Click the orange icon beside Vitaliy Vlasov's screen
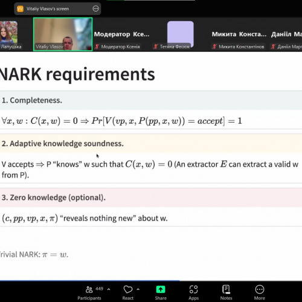 click(x=21, y=9)
